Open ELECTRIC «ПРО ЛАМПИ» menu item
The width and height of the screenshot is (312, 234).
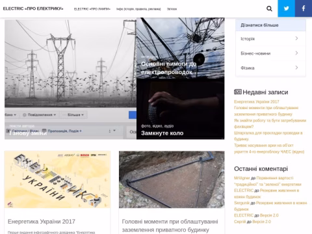tap(92, 9)
